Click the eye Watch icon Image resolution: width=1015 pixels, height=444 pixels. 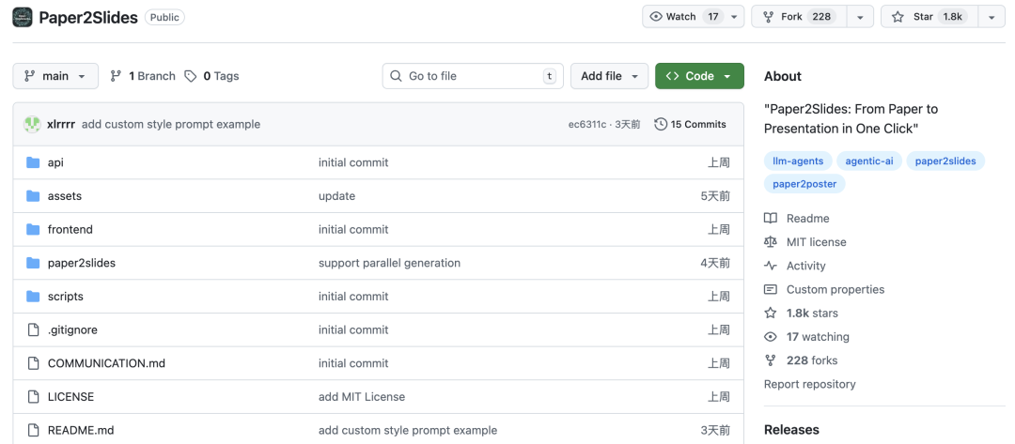point(656,17)
